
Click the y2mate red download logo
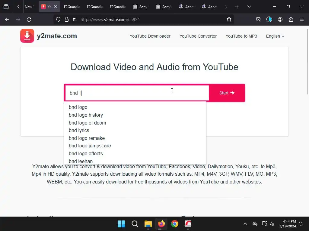[27, 36]
